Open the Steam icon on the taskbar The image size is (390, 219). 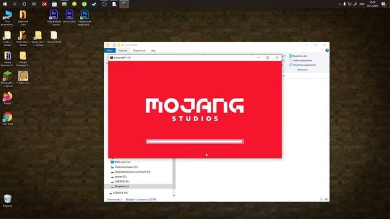pos(94,4)
